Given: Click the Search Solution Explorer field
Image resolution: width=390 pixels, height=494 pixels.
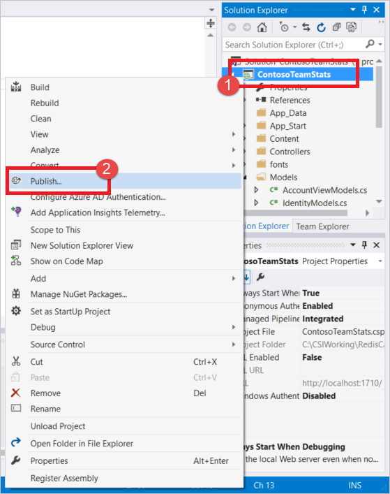Looking at the screenshot, I should 294,45.
